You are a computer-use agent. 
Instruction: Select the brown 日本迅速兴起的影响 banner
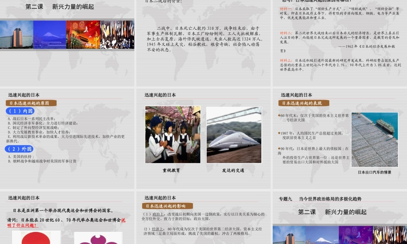tap(167, 206)
